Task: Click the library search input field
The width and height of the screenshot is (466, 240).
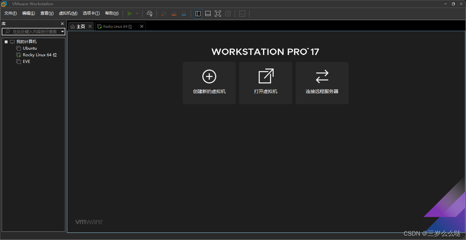Action: [33, 31]
